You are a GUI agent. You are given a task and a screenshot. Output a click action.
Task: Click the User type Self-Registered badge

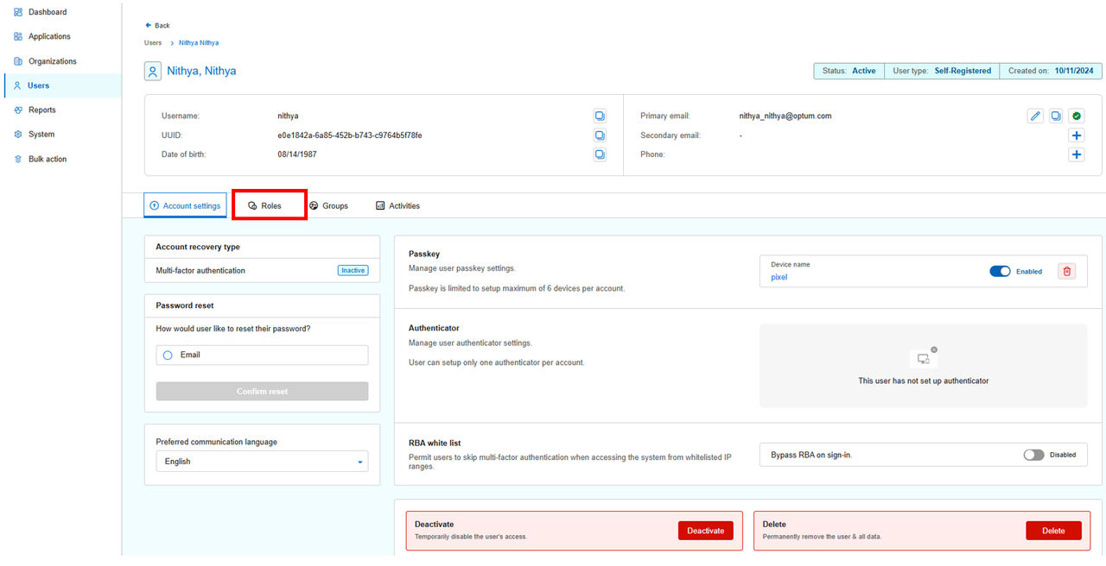[x=942, y=71]
